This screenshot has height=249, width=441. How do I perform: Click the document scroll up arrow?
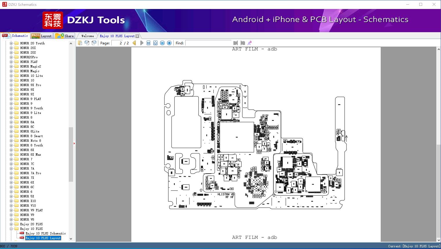[439, 50]
